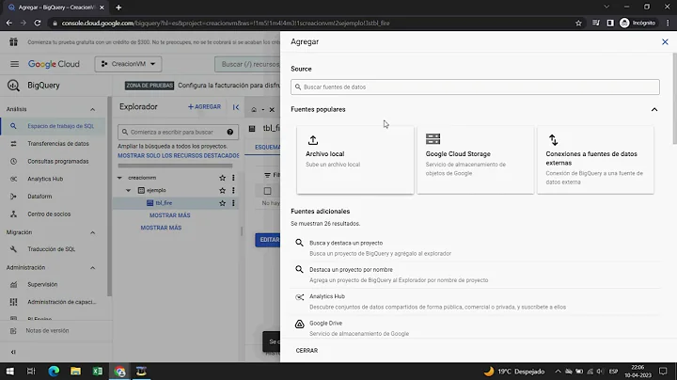
Task: Open Supervisión in the sidebar
Action: [53, 285]
